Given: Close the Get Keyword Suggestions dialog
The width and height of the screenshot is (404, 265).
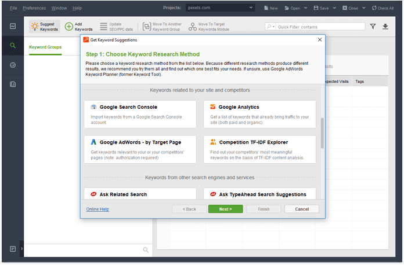Looking at the screenshot, I should click(320, 39).
